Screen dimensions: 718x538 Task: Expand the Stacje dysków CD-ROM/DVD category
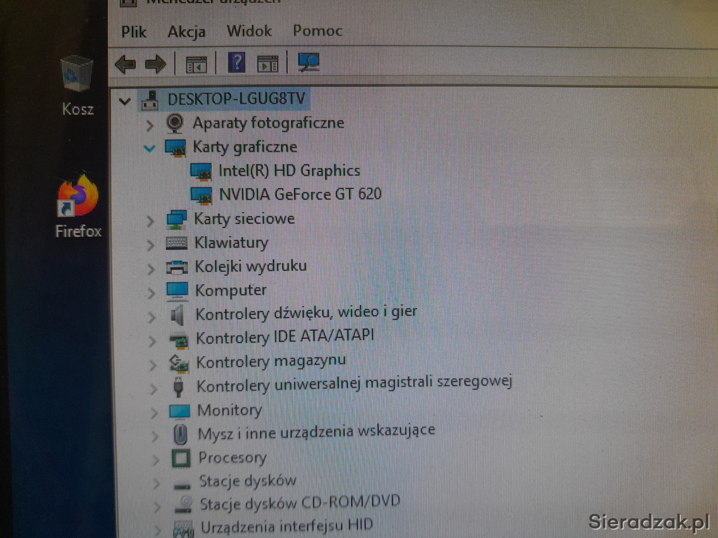click(157, 507)
